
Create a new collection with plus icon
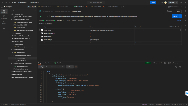click(x=10, y=11)
